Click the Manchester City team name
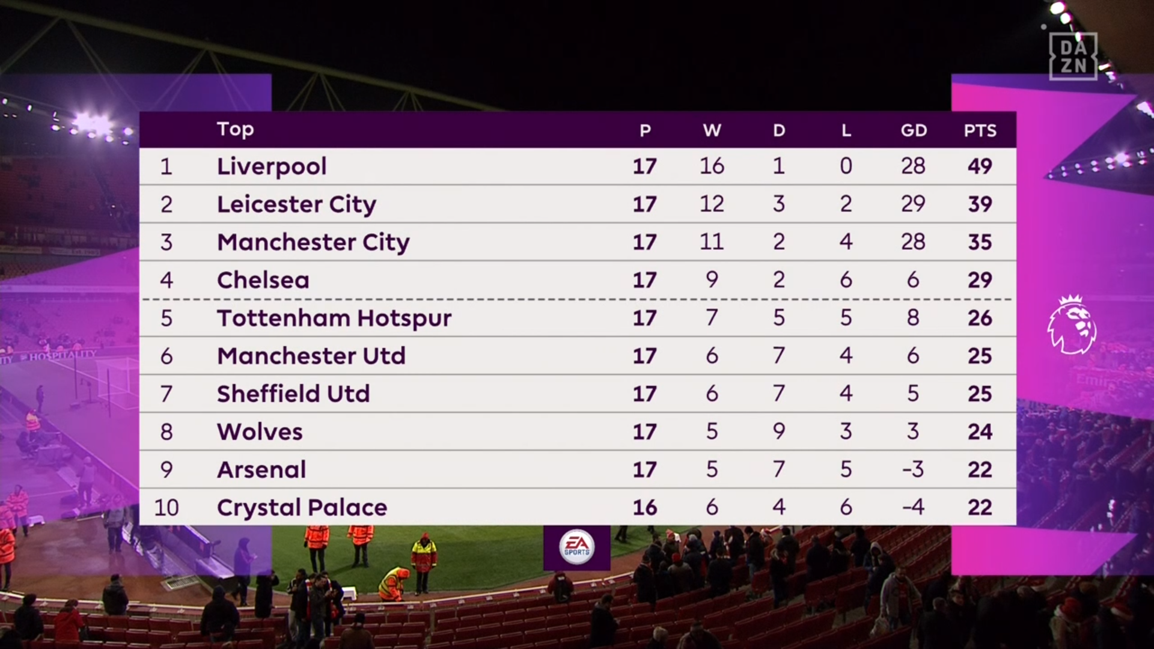 click(x=313, y=242)
